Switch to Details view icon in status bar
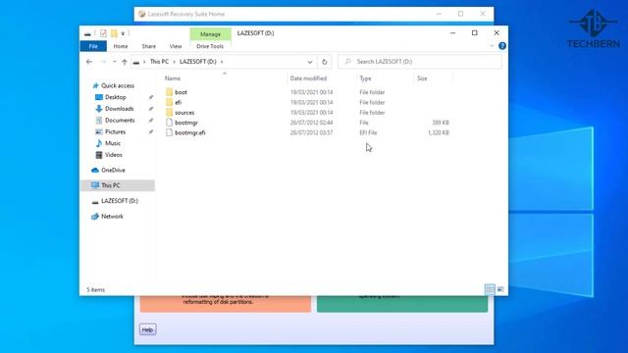 click(490, 289)
